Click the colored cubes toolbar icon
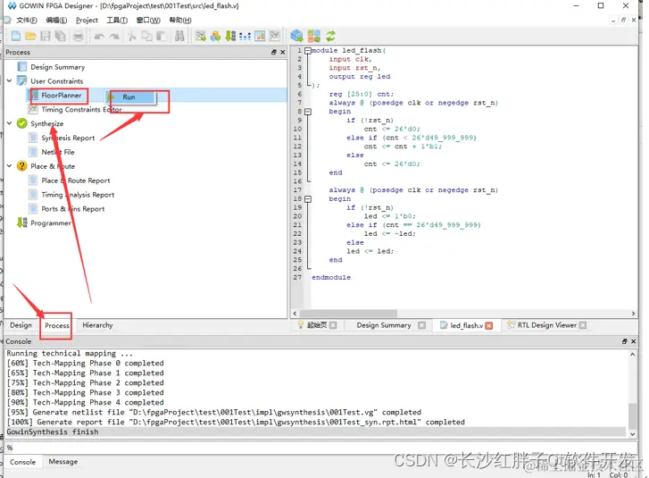 (x=215, y=37)
